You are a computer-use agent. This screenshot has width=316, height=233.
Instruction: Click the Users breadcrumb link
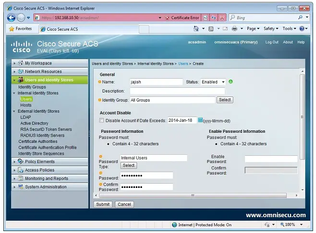[183, 64]
